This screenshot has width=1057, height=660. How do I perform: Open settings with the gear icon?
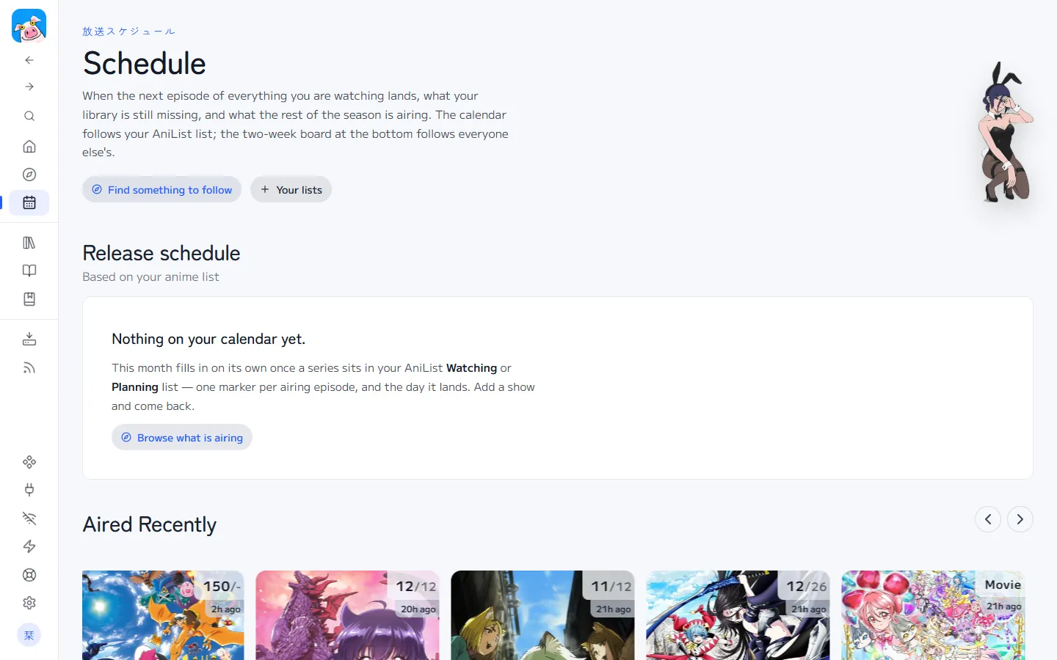[29, 603]
